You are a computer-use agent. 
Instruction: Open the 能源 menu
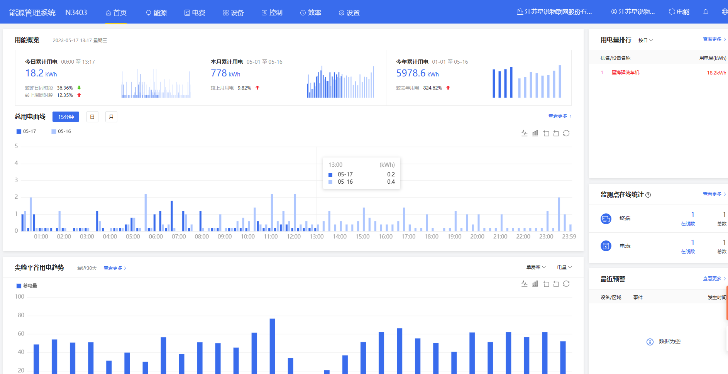[x=156, y=13]
